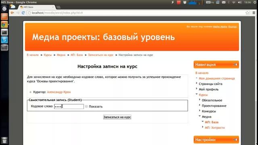Viewport: 258px width, 145px height.
Task: Tick the Показать checkbox to unmask the password
Action: click(86, 106)
